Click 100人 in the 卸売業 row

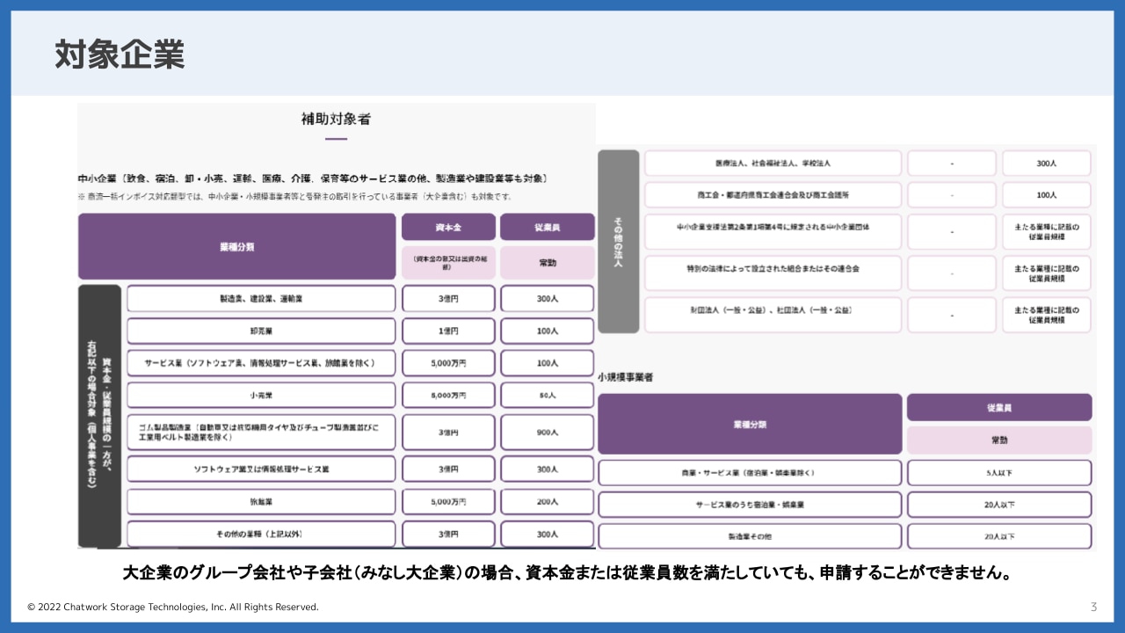(548, 331)
